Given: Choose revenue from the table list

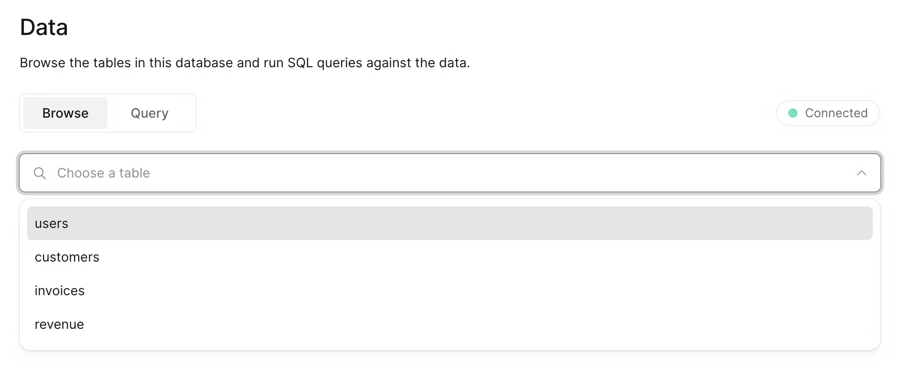Looking at the screenshot, I should [x=59, y=324].
